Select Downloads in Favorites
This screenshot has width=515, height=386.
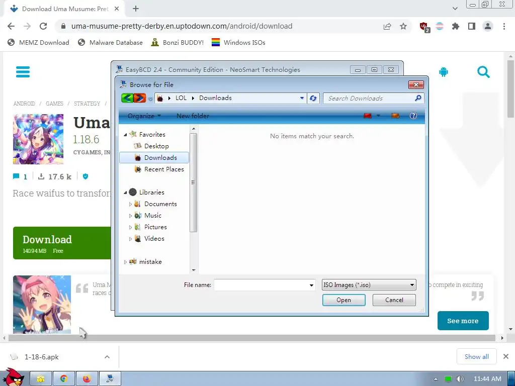pos(154,157)
